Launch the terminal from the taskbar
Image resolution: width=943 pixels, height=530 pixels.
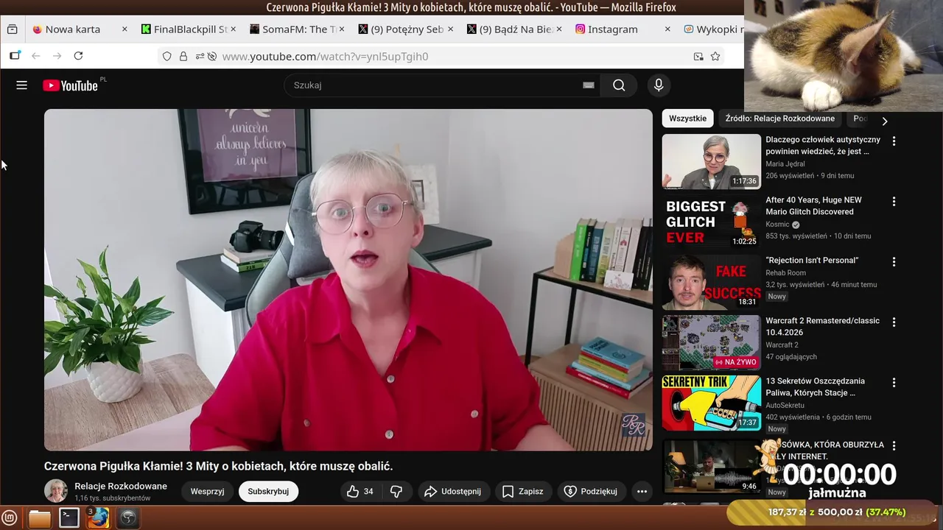pyautogui.click(x=69, y=518)
